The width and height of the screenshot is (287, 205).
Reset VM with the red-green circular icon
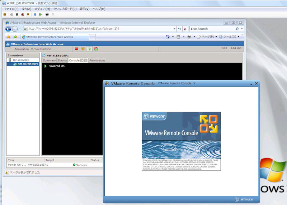[x=96, y=49]
